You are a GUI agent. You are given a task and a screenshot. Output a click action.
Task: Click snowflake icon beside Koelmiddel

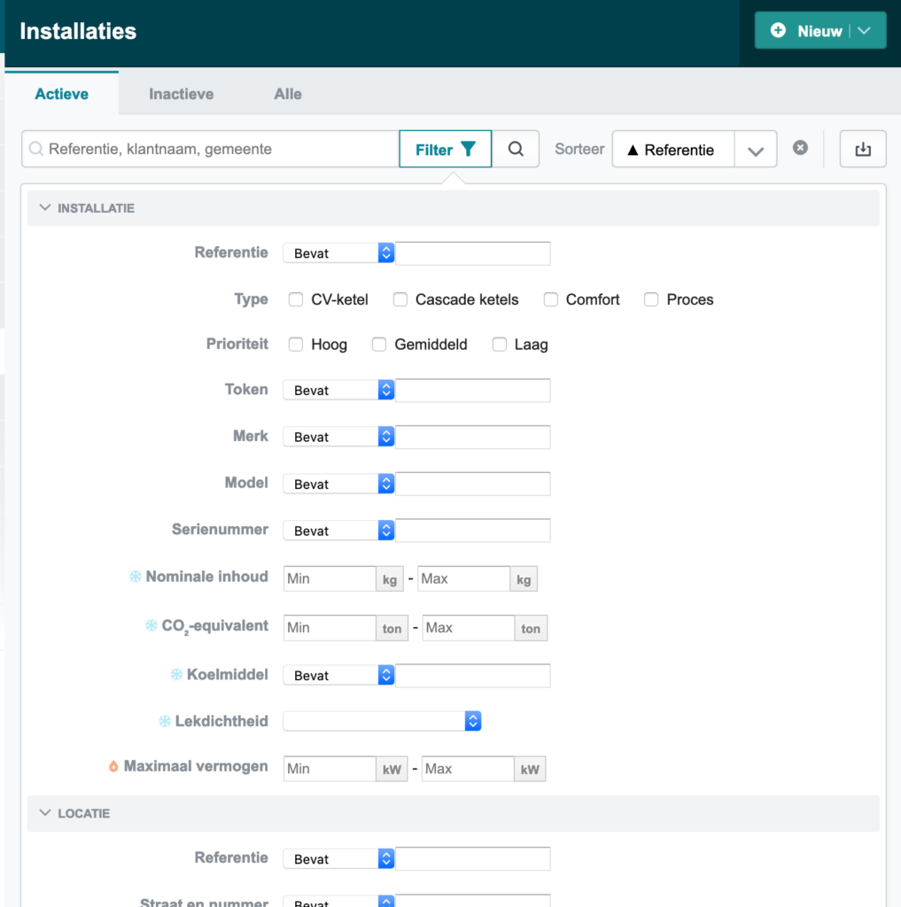pos(176,674)
